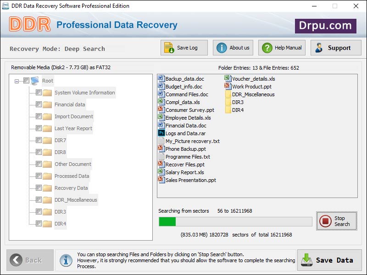Select Phone Backup.ppt file icon
The height and width of the screenshot is (275, 367).
(161, 148)
